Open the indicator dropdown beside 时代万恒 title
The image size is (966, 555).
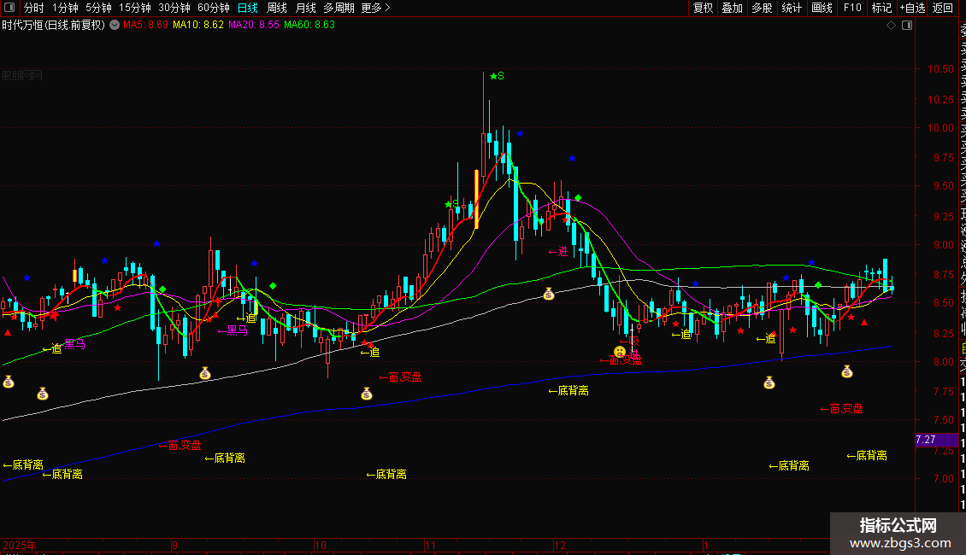pos(115,26)
